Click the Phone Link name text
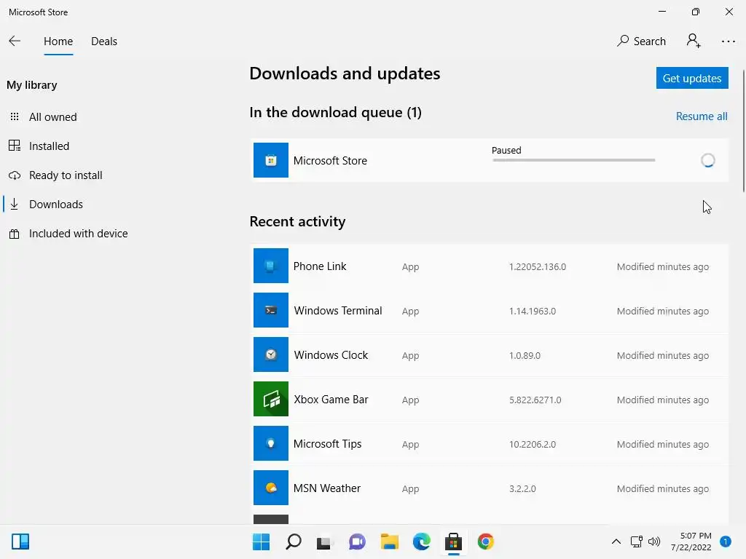Screen dimensions: 746x559 click(320, 266)
